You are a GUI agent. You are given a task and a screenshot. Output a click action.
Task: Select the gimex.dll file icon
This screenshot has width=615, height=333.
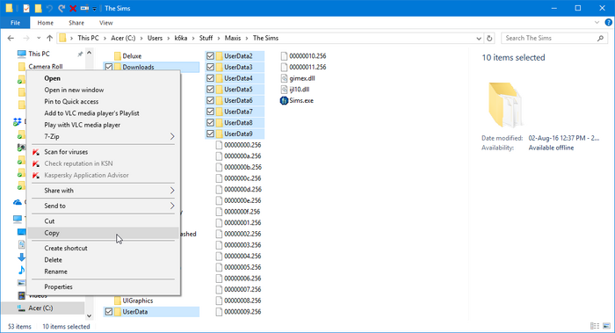[284, 78]
